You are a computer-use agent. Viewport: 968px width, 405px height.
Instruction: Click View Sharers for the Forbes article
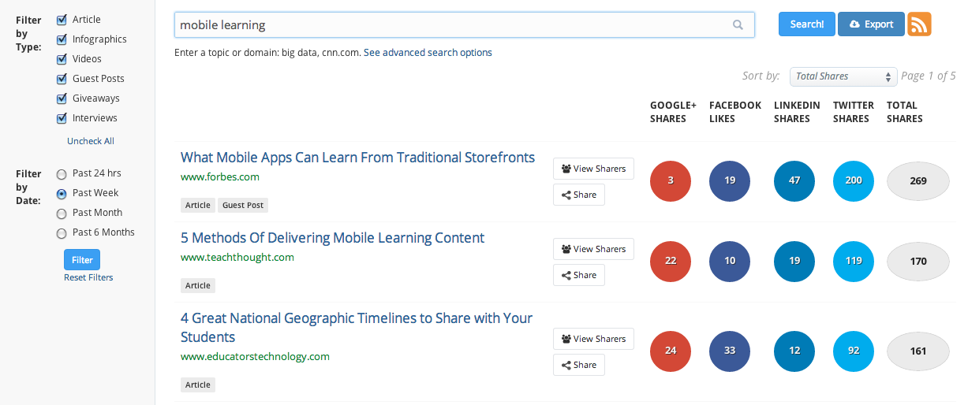tap(593, 169)
